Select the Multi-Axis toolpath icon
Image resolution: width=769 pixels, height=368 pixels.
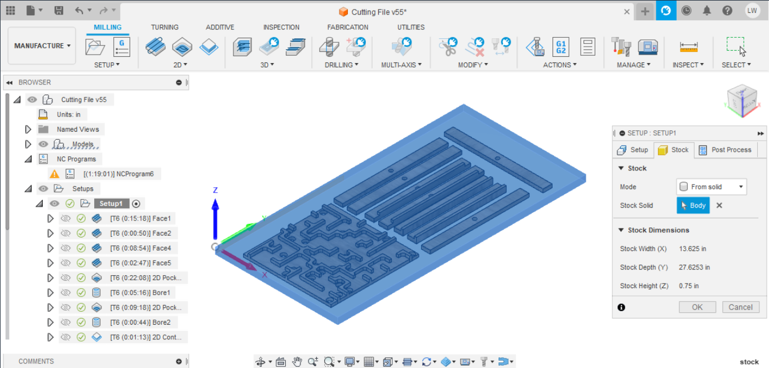[x=401, y=47]
